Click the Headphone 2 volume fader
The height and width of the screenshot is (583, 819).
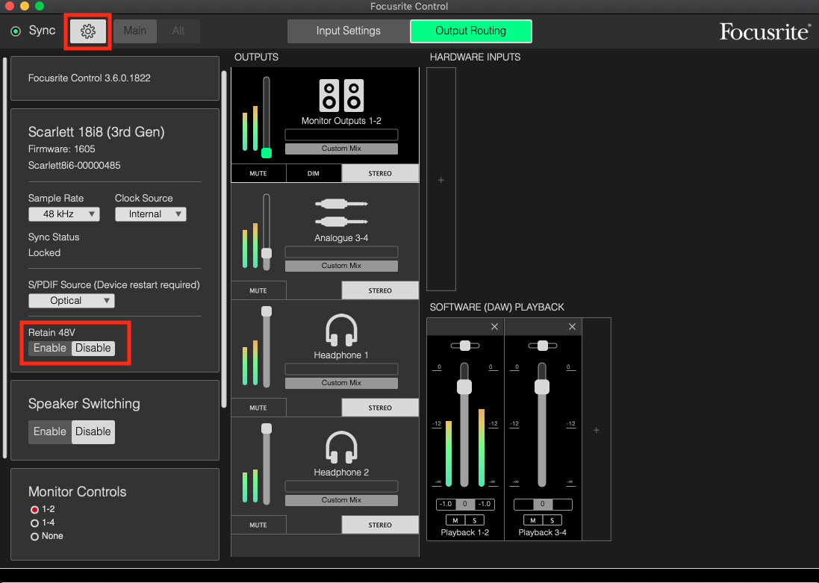267,428
